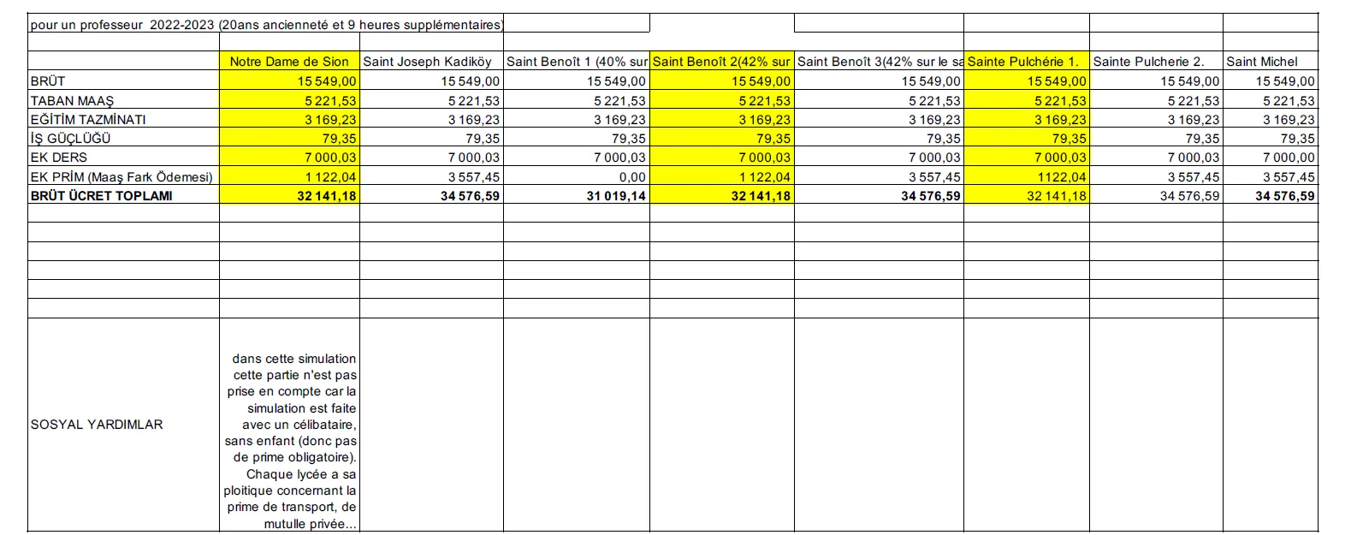Screen dimensions: 1357x535
Task: Select the 'EK PRİM (Maaş Fark Ödemesi)' label
Action: tap(124, 176)
